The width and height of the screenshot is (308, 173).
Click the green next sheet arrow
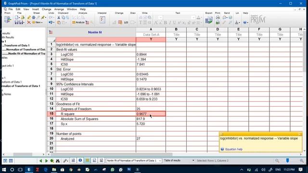click(x=46, y=161)
